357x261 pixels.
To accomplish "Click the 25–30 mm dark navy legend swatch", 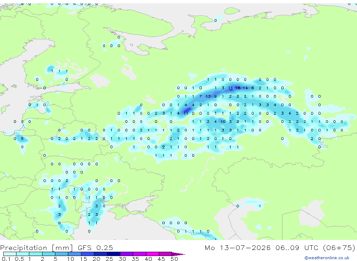I will coord(114,254).
